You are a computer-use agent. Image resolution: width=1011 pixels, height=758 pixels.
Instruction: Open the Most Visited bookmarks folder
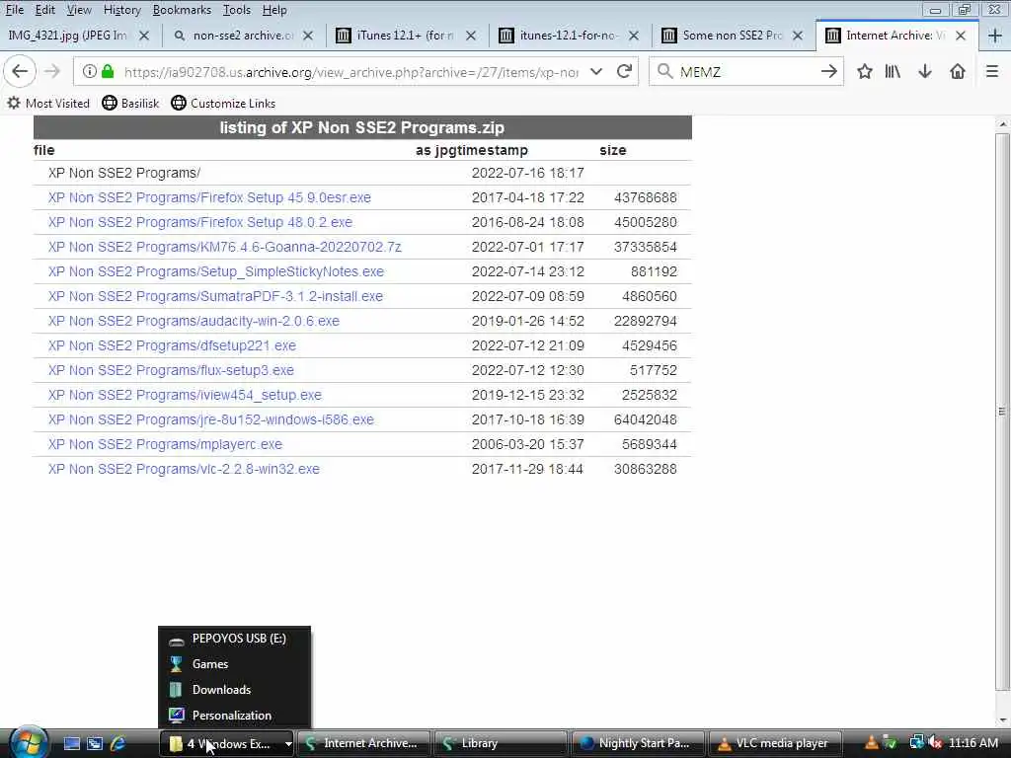[x=48, y=103]
